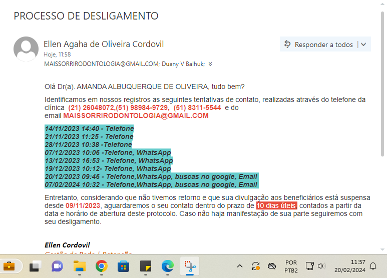Open the volume control in system tray
This screenshot has height=278, width=387.
321,266
